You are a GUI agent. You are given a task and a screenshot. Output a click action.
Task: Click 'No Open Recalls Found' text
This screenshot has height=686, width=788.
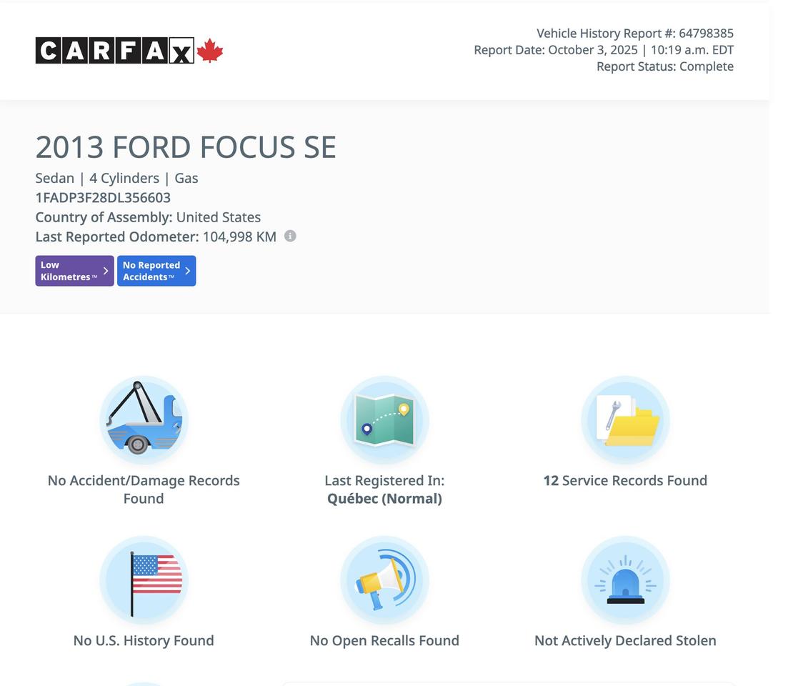click(384, 640)
